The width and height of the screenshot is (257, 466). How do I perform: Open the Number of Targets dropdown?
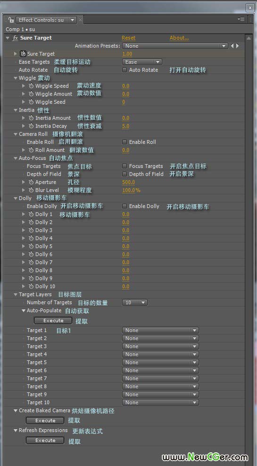[x=135, y=302]
